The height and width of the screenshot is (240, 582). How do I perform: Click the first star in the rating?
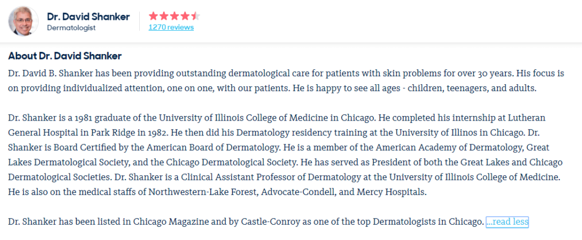coord(153,16)
